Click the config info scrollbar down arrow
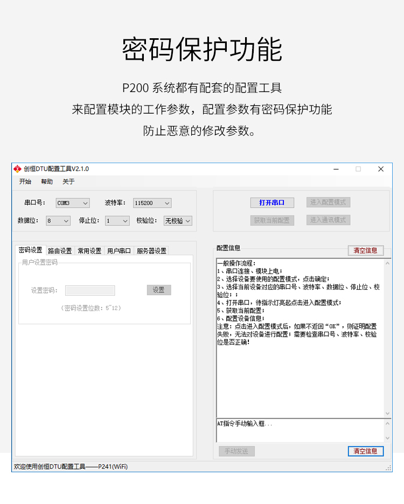 (x=388, y=414)
